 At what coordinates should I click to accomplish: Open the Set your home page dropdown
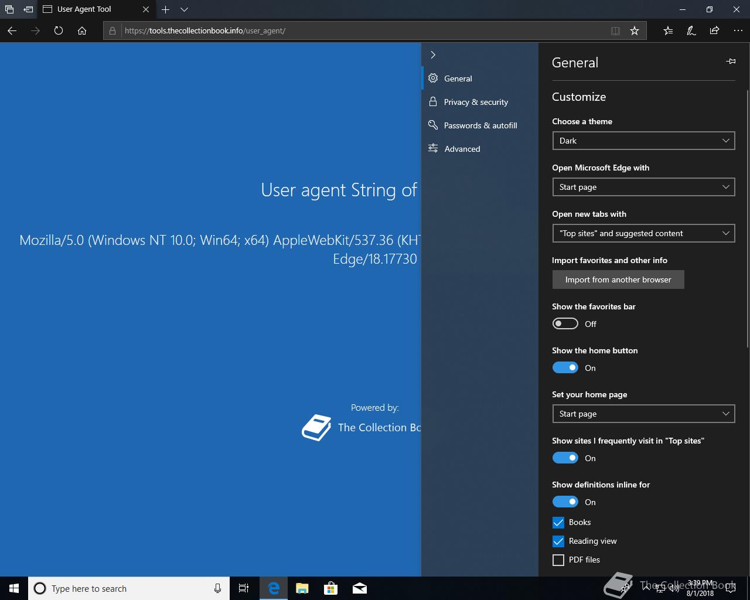(643, 414)
